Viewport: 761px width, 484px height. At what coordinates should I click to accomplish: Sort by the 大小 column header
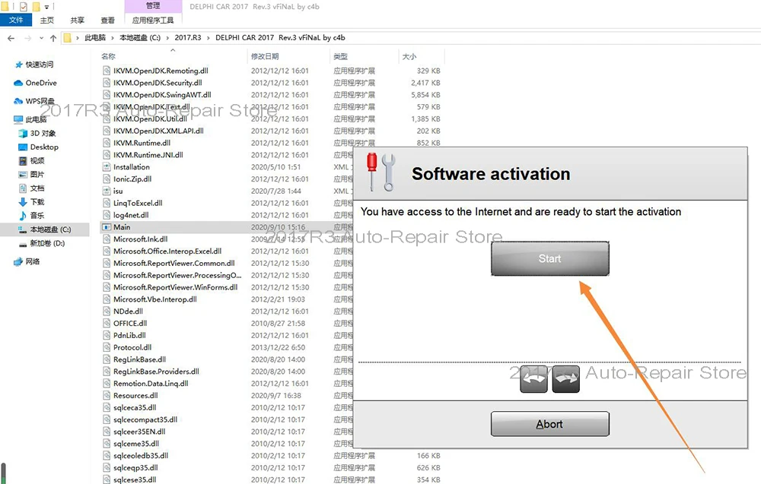click(409, 56)
